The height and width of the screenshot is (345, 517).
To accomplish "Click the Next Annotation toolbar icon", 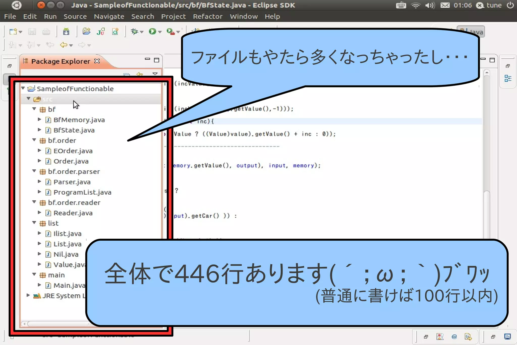I will coord(12,45).
